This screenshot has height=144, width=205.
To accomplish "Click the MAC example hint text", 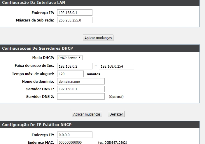I will pyautogui.click(x=113, y=143).
